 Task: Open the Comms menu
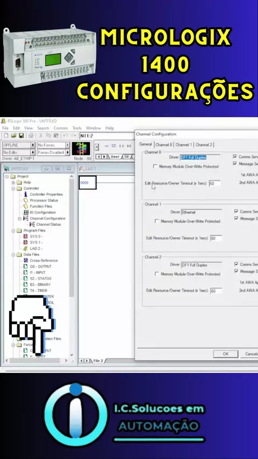61,128
